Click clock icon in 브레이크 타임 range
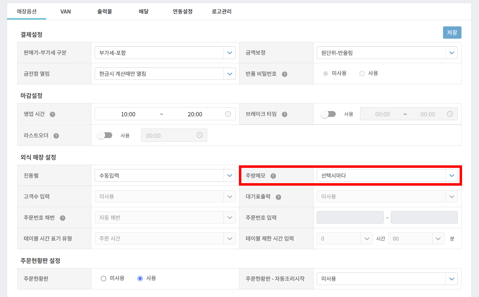The width and height of the screenshot is (479, 297). tap(450, 114)
